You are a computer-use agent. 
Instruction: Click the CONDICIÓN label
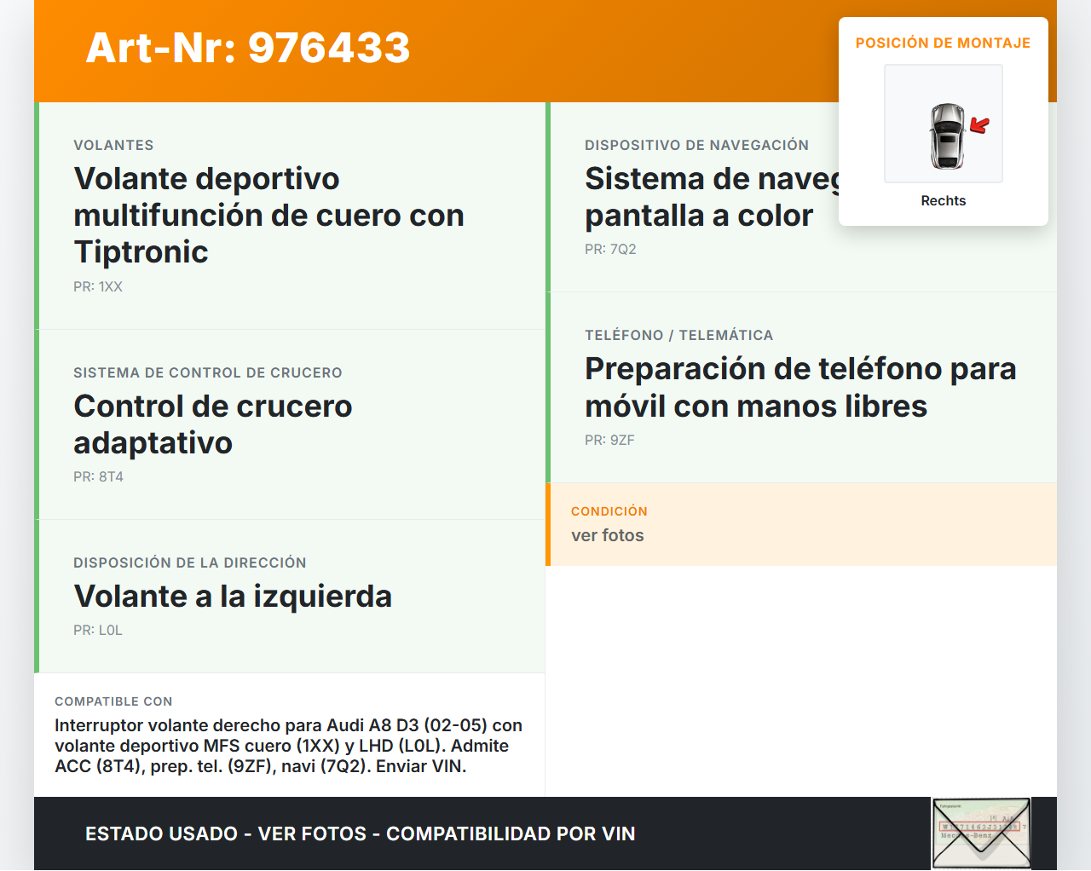[x=609, y=511]
